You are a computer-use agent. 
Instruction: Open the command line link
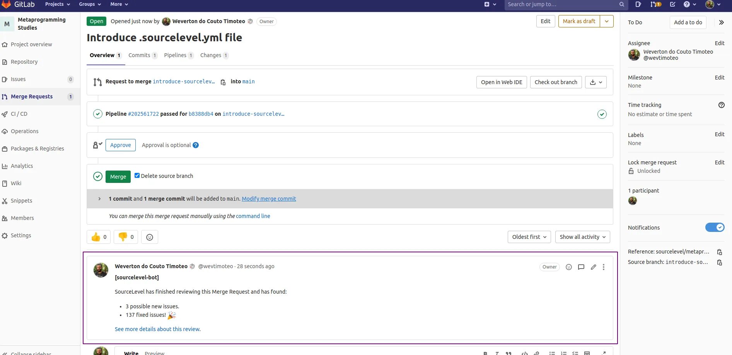(253, 216)
